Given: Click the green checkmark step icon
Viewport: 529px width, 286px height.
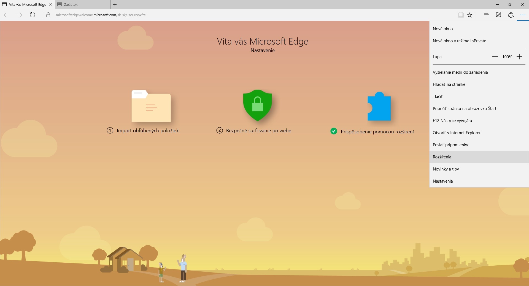Looking at the screenshot, I should coord(334,131).
